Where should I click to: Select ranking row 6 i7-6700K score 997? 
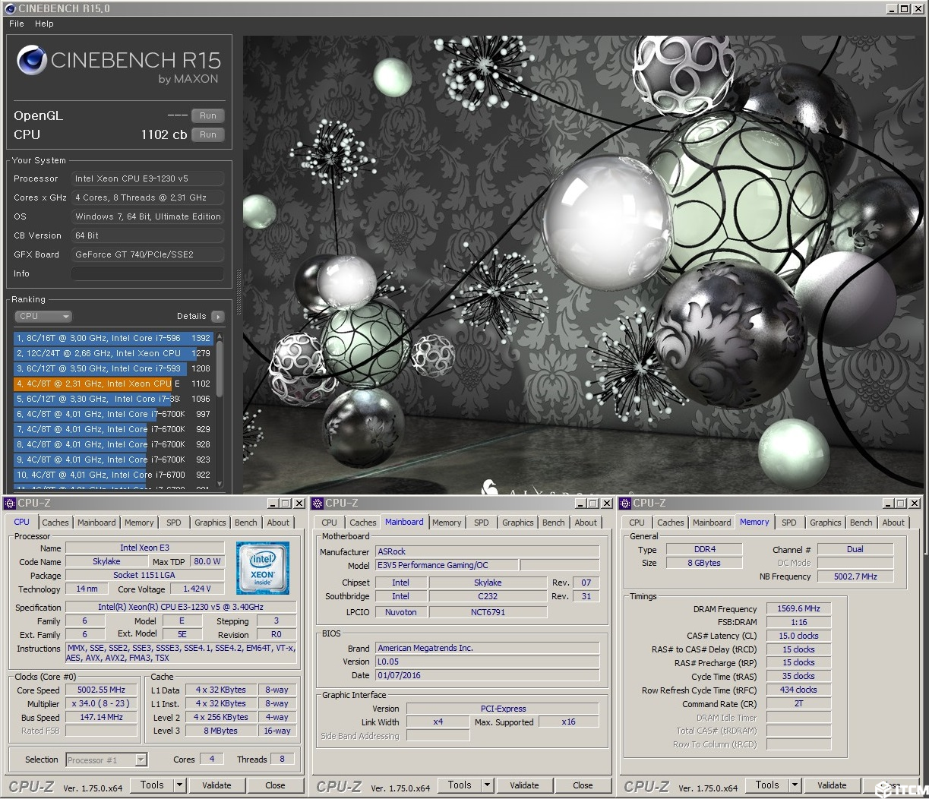(113, 414)
